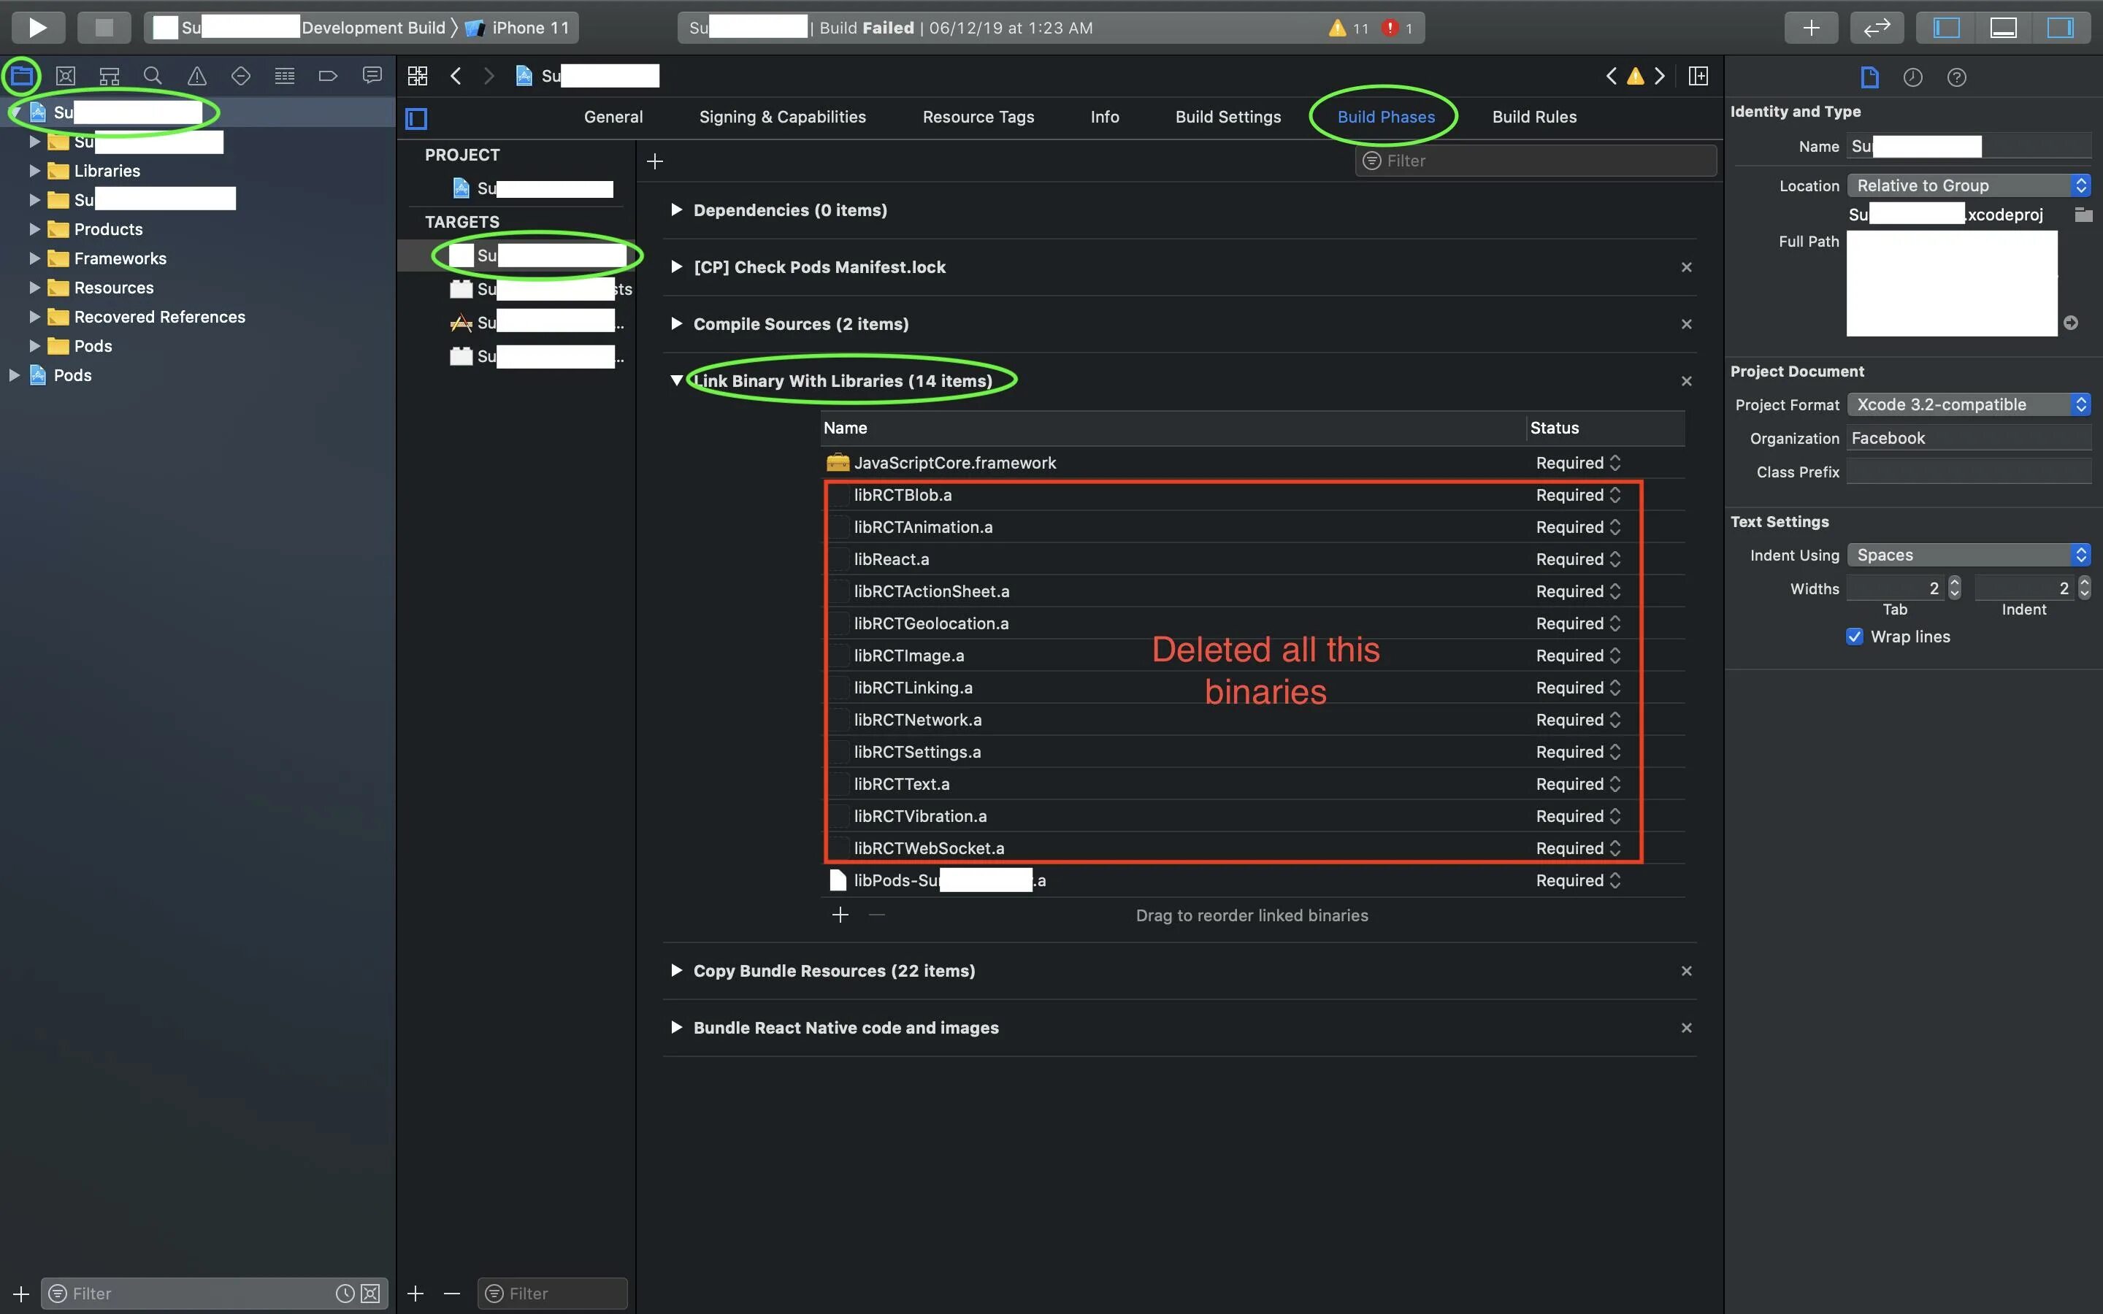2103x1314 pixels.
Task: Select the Navigator panel icon
Action: tap(20, 74)
